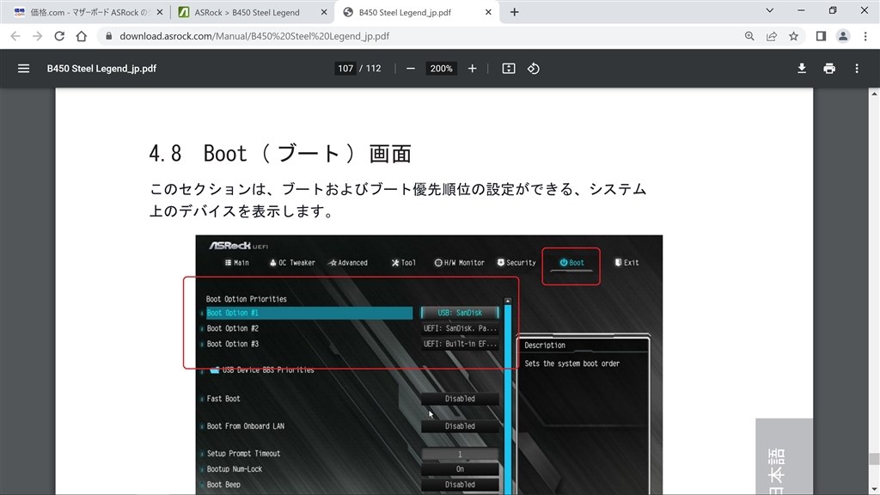Close the 価格.com tab
This screenshot has height=495, width=880.
(159, 12)
